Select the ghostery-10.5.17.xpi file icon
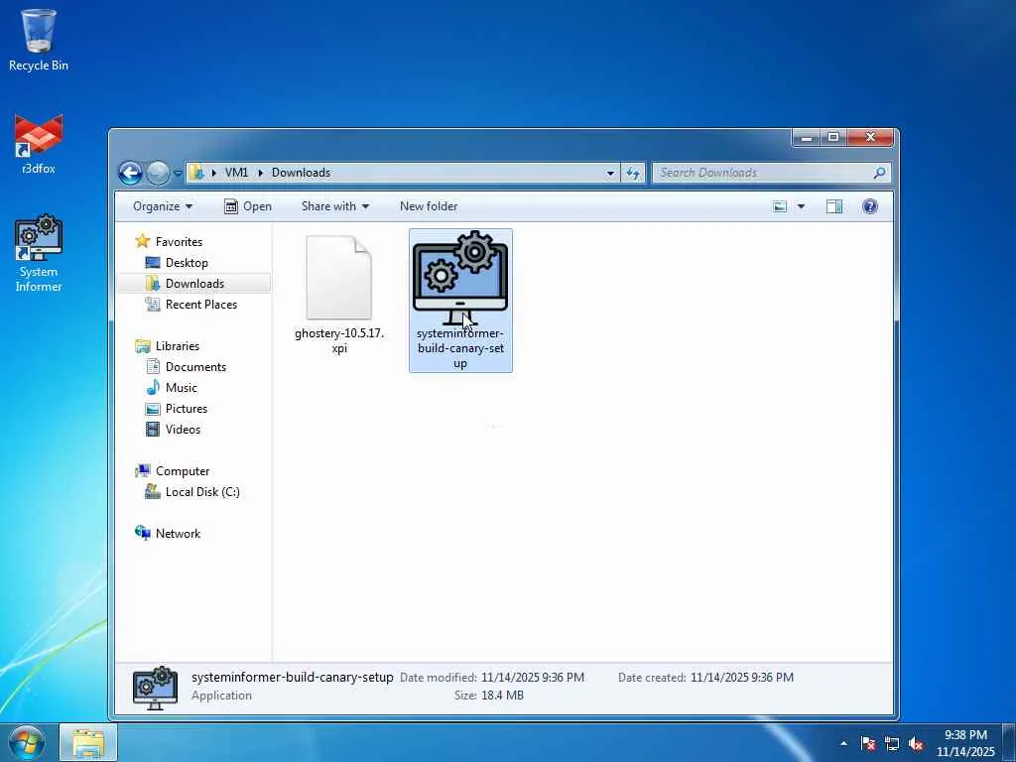The height and width of the screenshot is (762, 1016). pos(339,278)
